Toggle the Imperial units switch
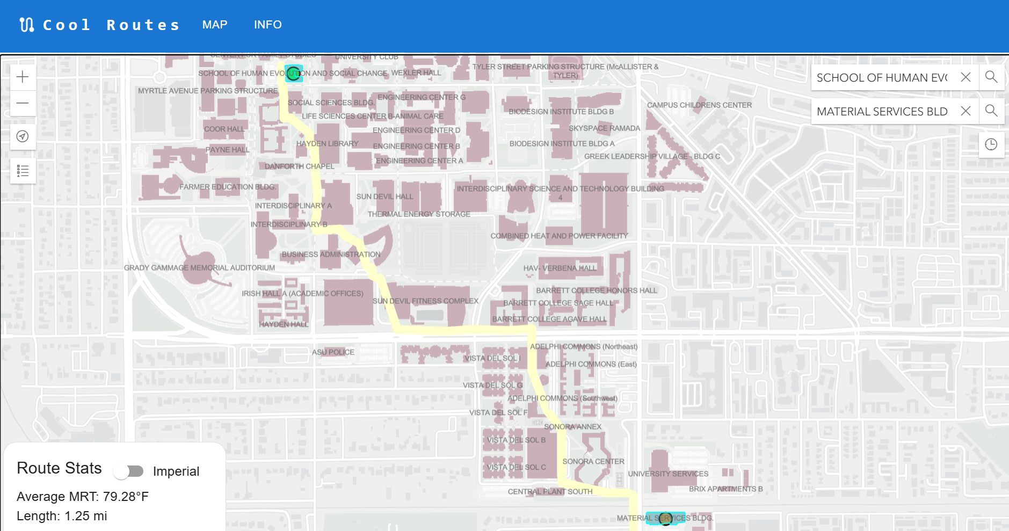 pyautogui.click(x=129, y=471)
